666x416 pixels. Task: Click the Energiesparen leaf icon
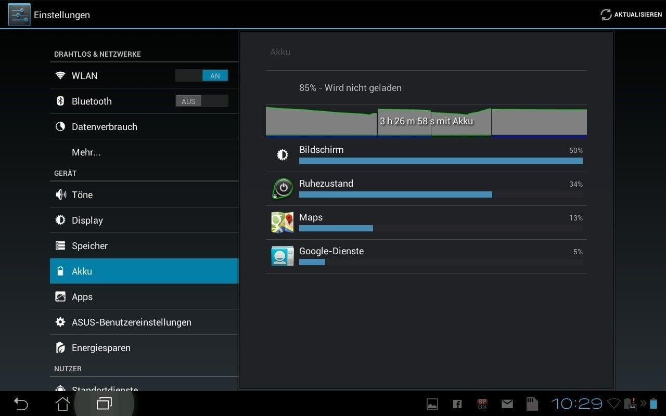[x=60, y=348]
